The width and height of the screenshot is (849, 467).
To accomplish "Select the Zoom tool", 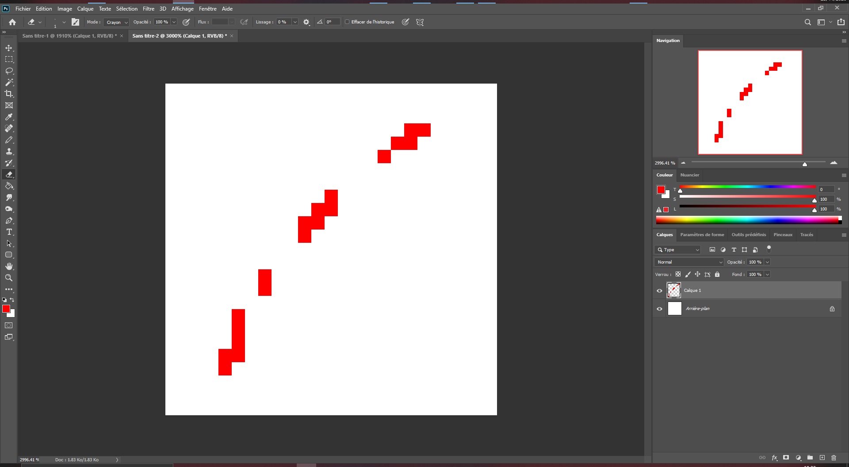I will (x=9, y=278).
